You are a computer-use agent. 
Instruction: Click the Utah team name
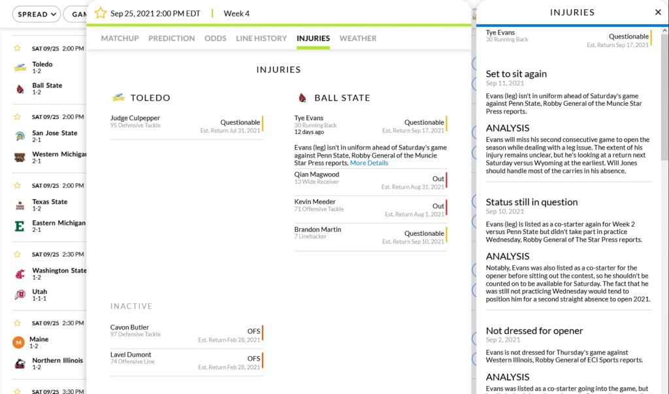click(x=40, y=291)
